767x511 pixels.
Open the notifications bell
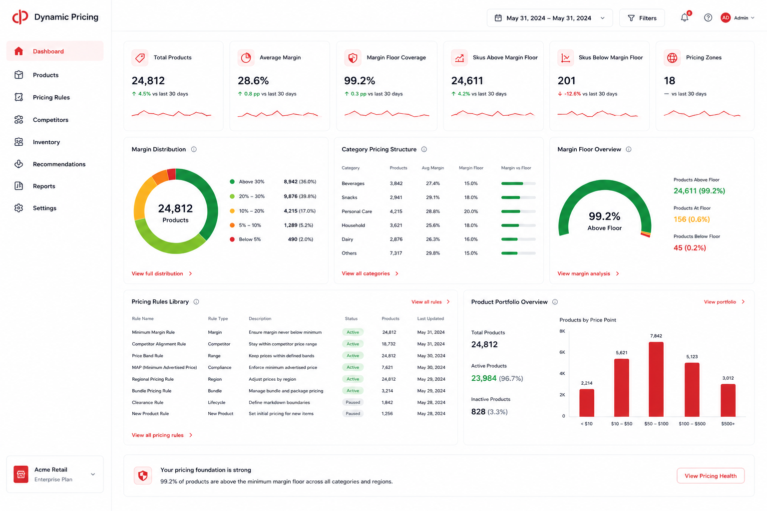[685, 17]
